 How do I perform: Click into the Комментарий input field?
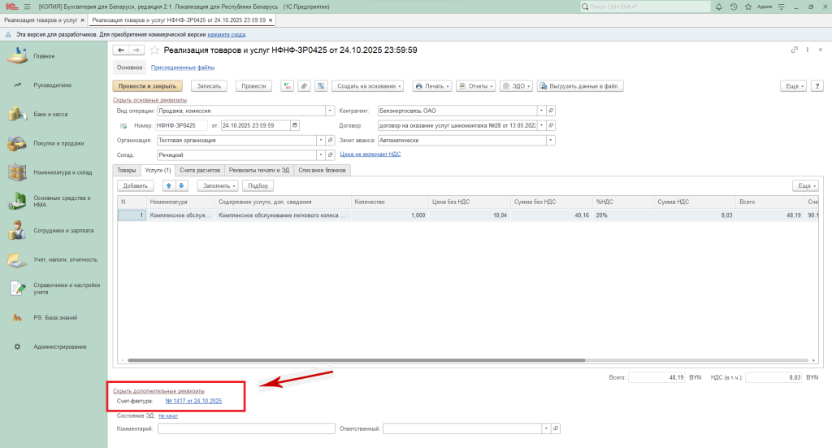[246, 428]
